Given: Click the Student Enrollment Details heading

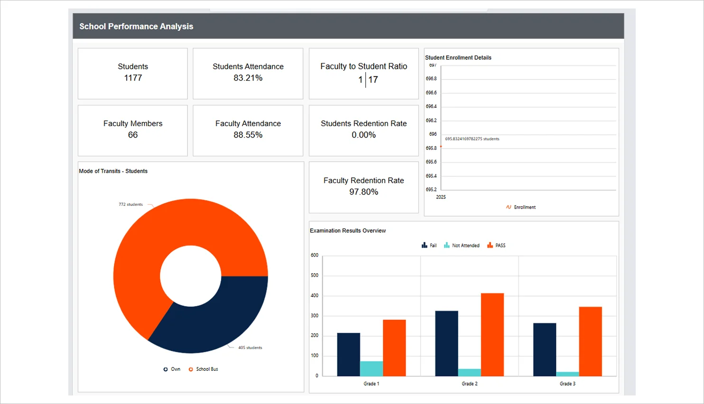Looking at the screenshot, I should pyautogui.click(x=458, y=58).
